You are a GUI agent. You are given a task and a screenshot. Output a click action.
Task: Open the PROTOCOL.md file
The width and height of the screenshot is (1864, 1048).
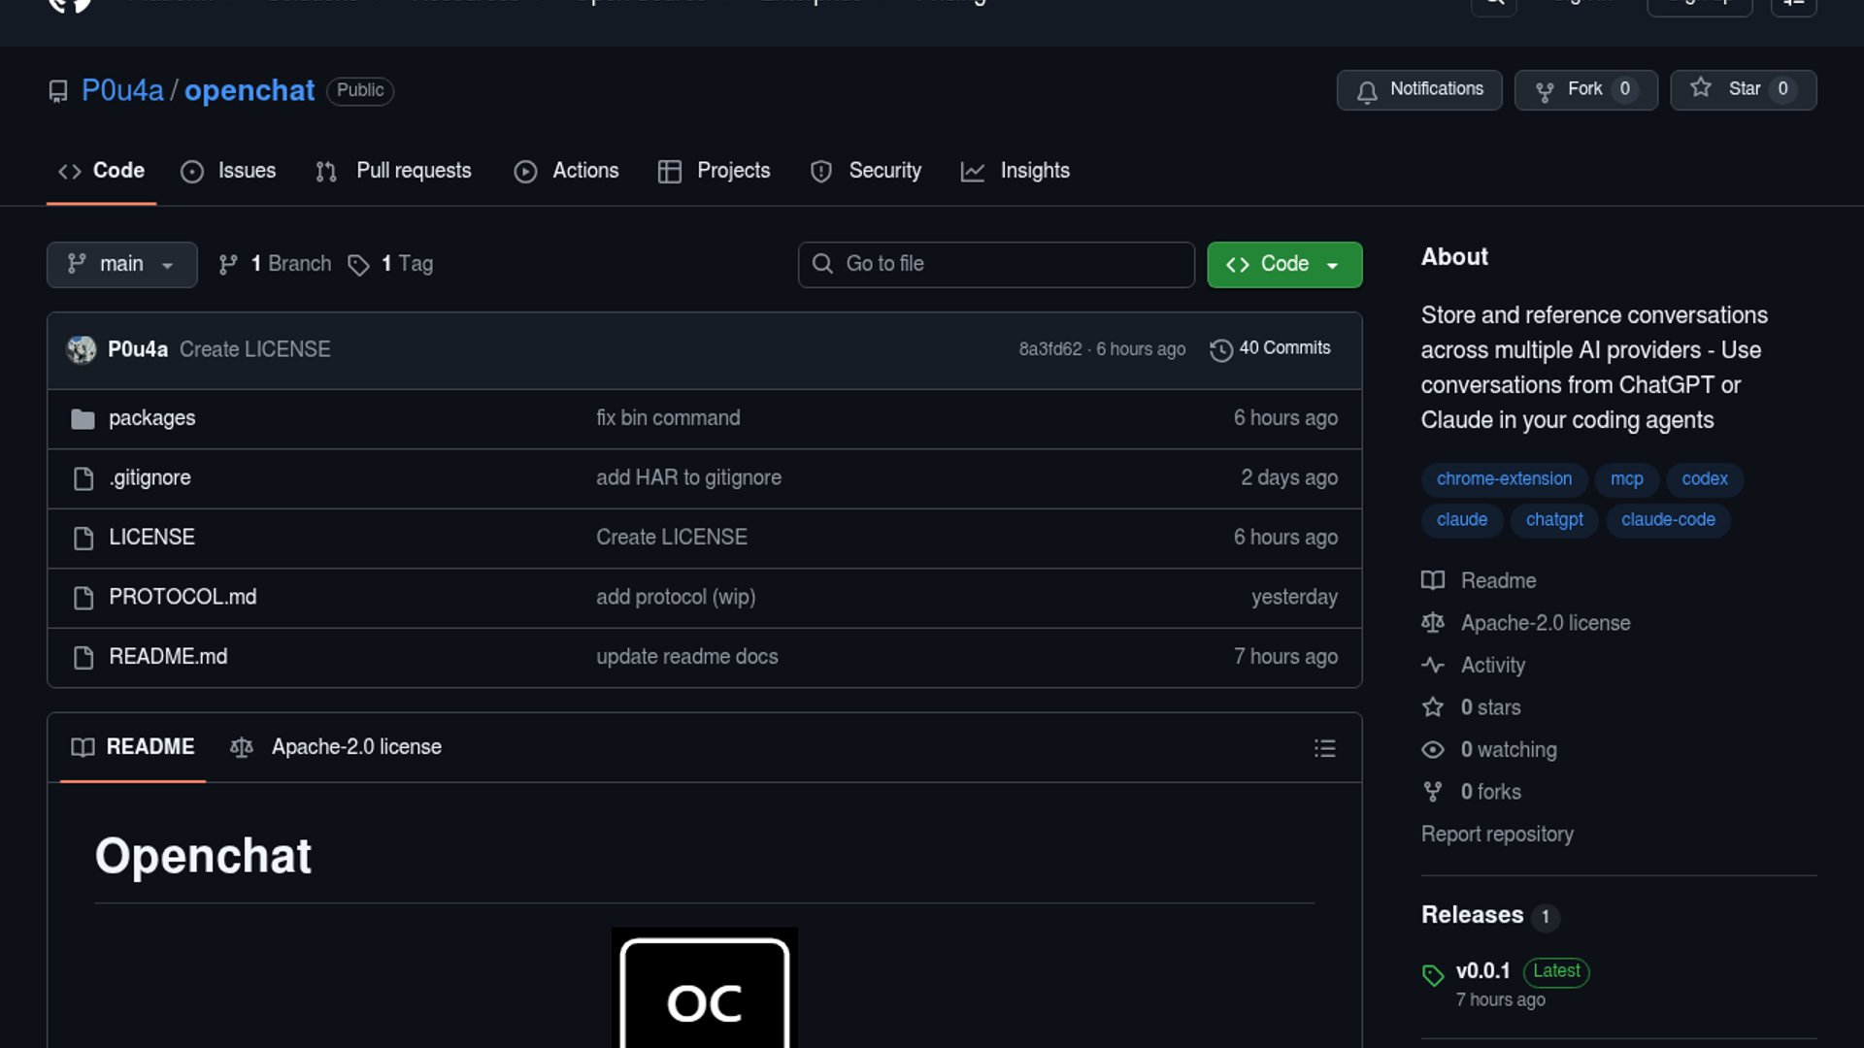[183, 597]
